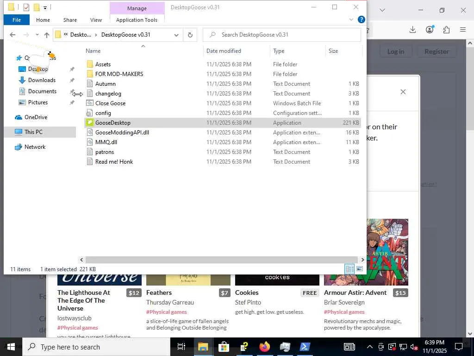
Task: Click the horizontal scrollbar right arrow
Action: pos(362,260)
